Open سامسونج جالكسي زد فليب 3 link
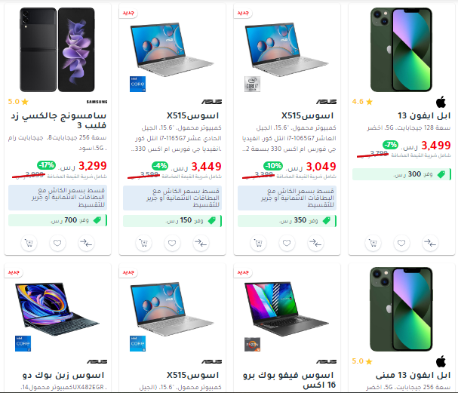Image resolution: width=458 pixels, height=393 pixels. [59, 120]
